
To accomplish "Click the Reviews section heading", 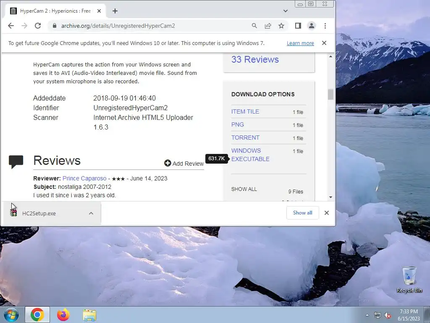I will pos(57,161).
